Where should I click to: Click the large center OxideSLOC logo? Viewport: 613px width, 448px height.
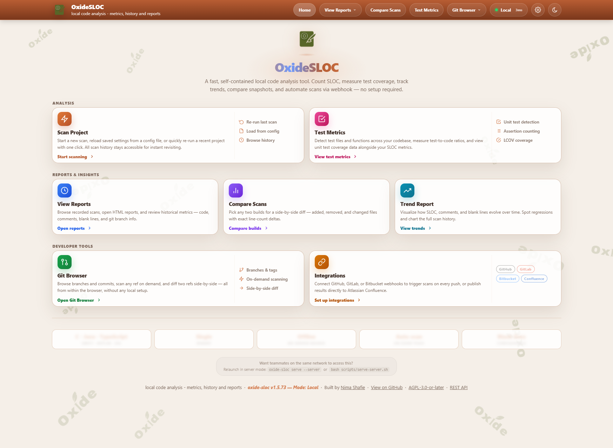click(307, 39)
